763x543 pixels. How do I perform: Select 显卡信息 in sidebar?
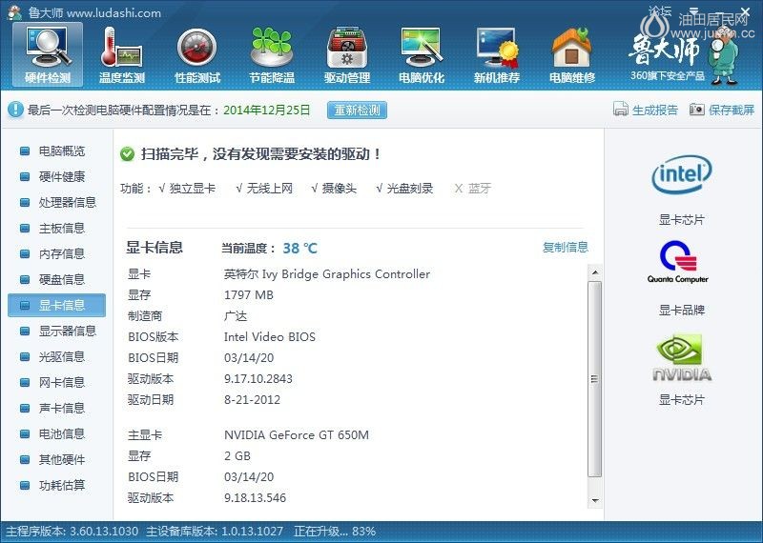tap(56, 305)
